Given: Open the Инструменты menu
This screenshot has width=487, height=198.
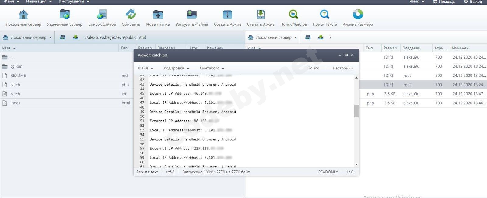Looking at the screenshot, I should click(74, 2).
